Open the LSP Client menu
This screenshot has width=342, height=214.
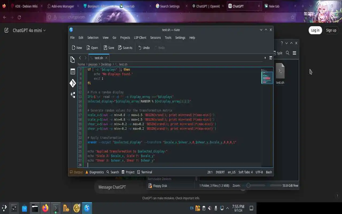pos(140,38)
